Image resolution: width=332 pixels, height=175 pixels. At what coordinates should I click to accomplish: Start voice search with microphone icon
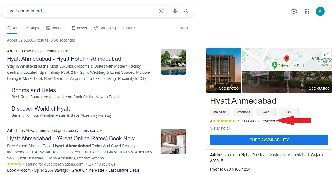click(175, 11)
